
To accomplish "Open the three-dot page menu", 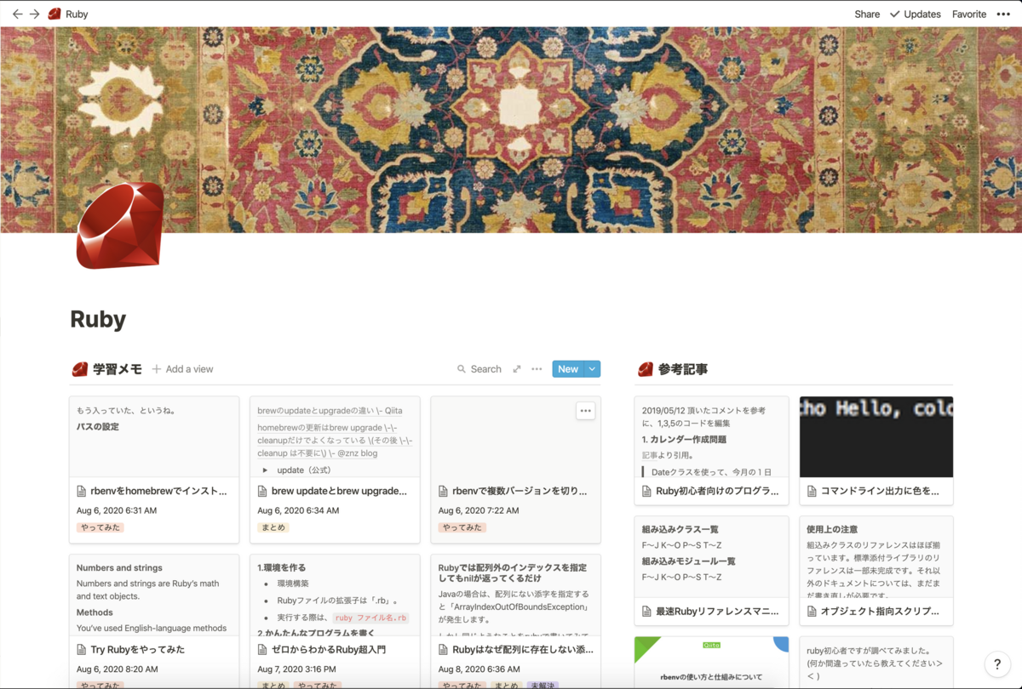I will tap(1003, 14).
